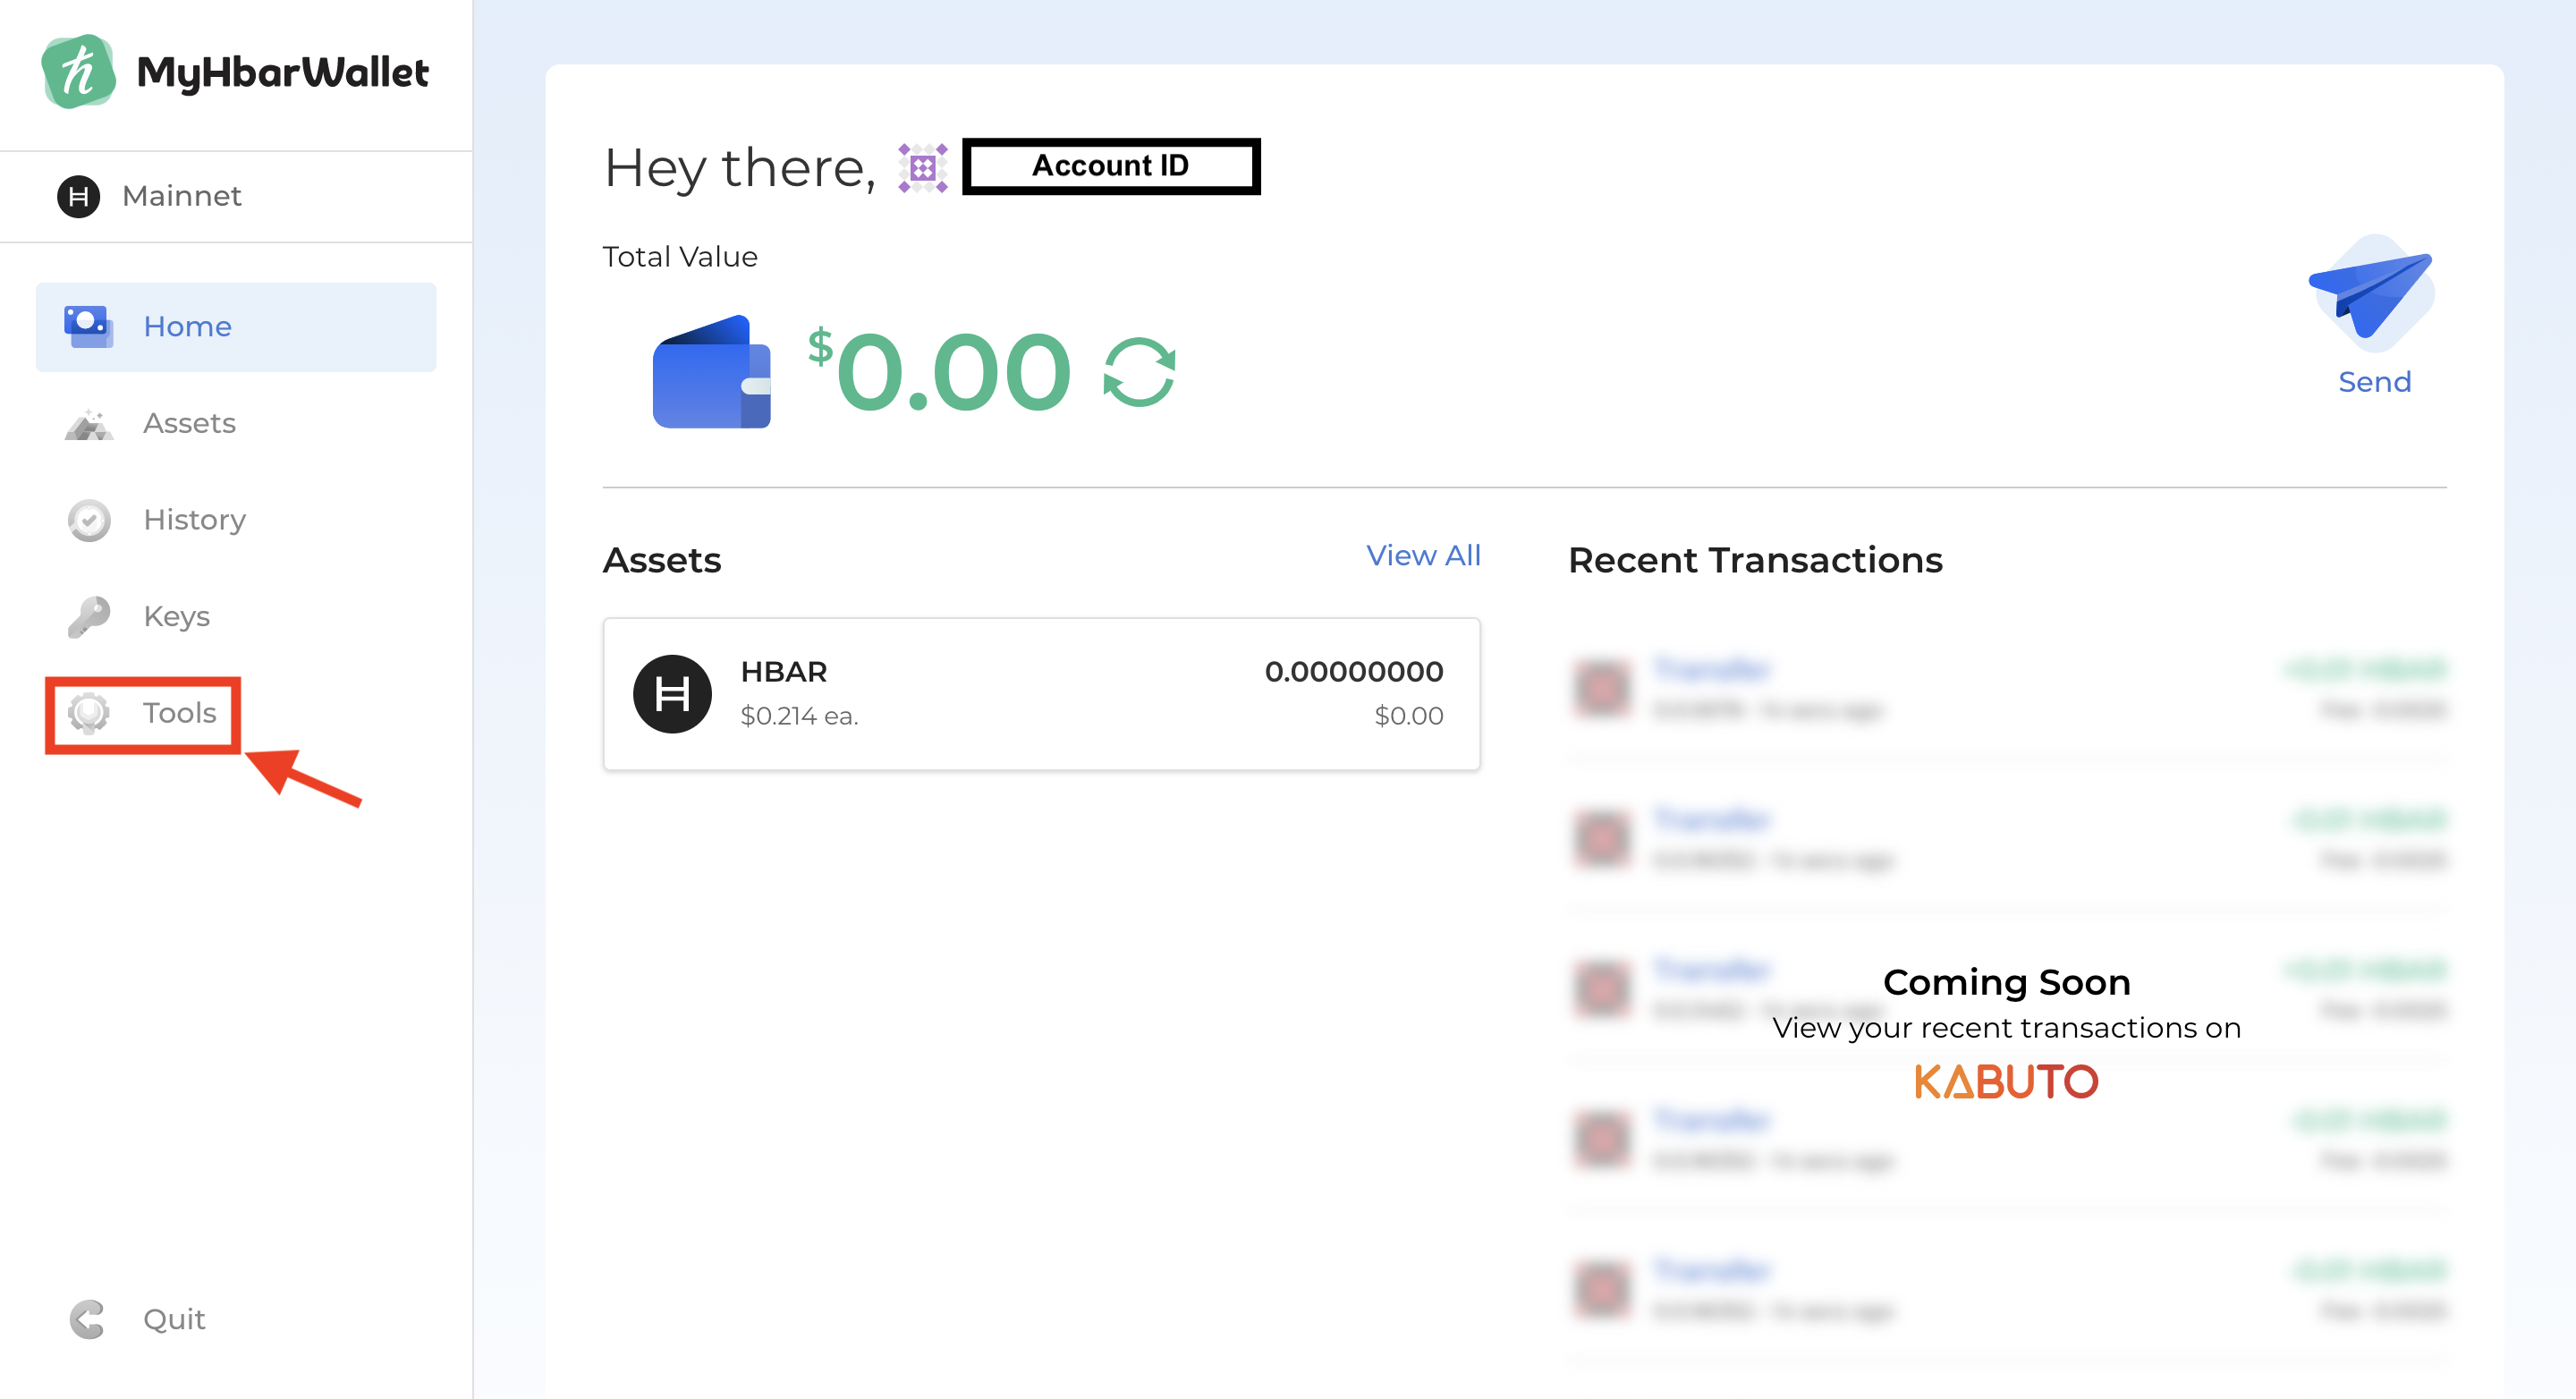Screen dimensions: 2576x1399
Task: Click the Tools gear icon
Action: (89, 713)
